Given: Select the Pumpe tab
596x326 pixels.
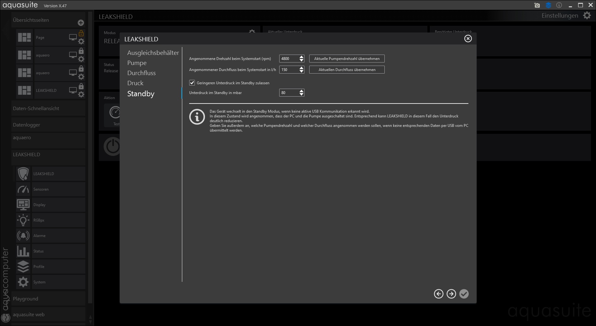Looking at the screenshot, I should click(x=137, y=63).
